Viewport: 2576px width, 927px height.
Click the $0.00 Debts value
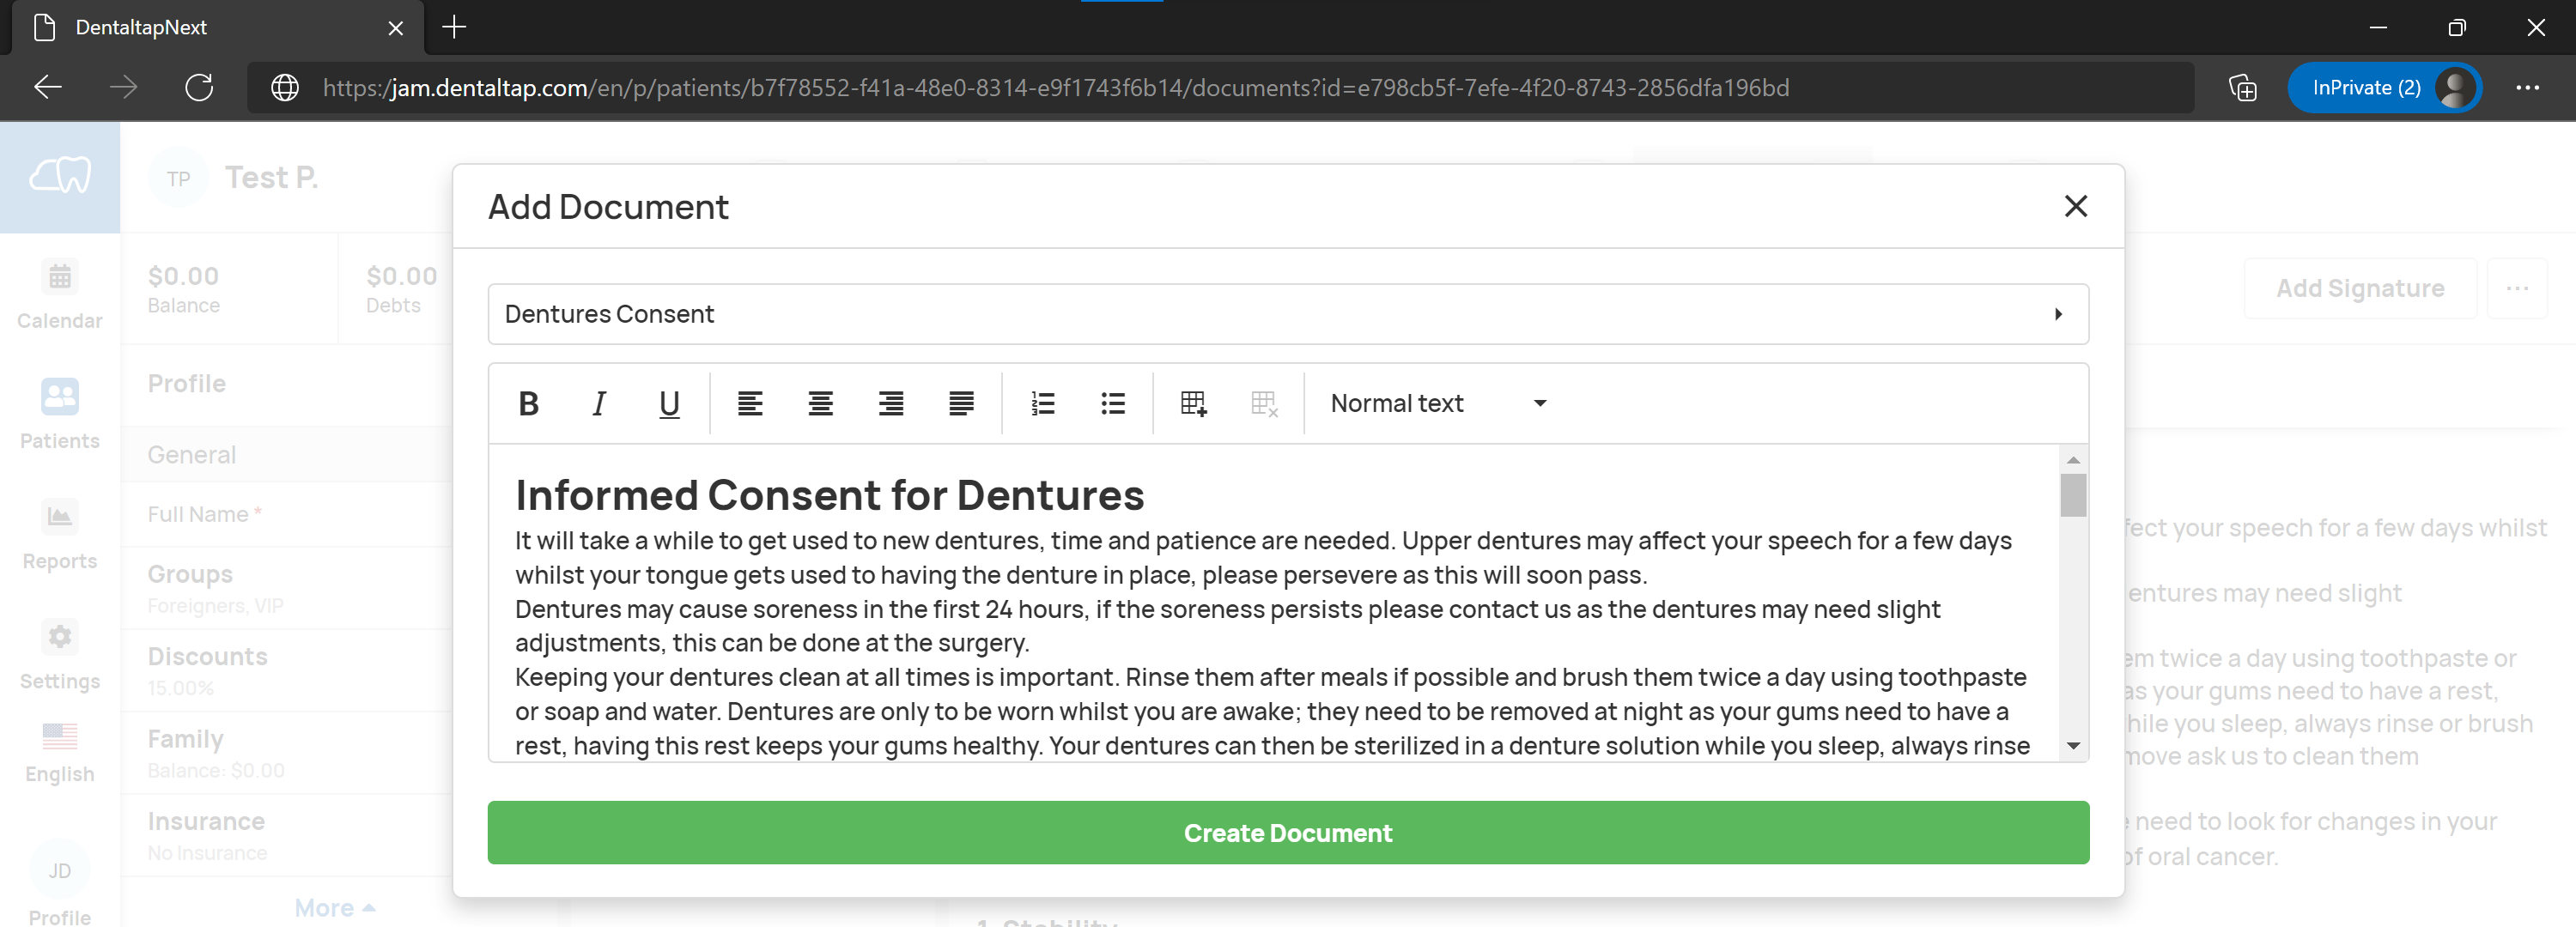click(x=401, y=276)
